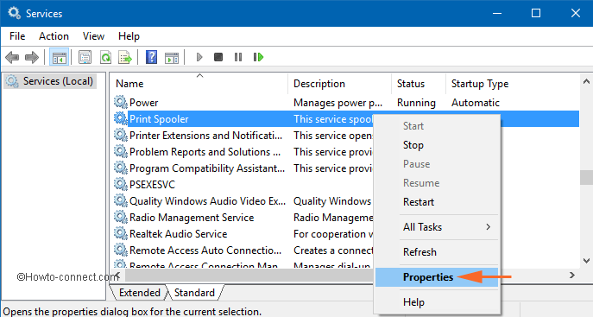Toggle Show/Hide Action Pane toolbar icon

(x=172, y=58)
